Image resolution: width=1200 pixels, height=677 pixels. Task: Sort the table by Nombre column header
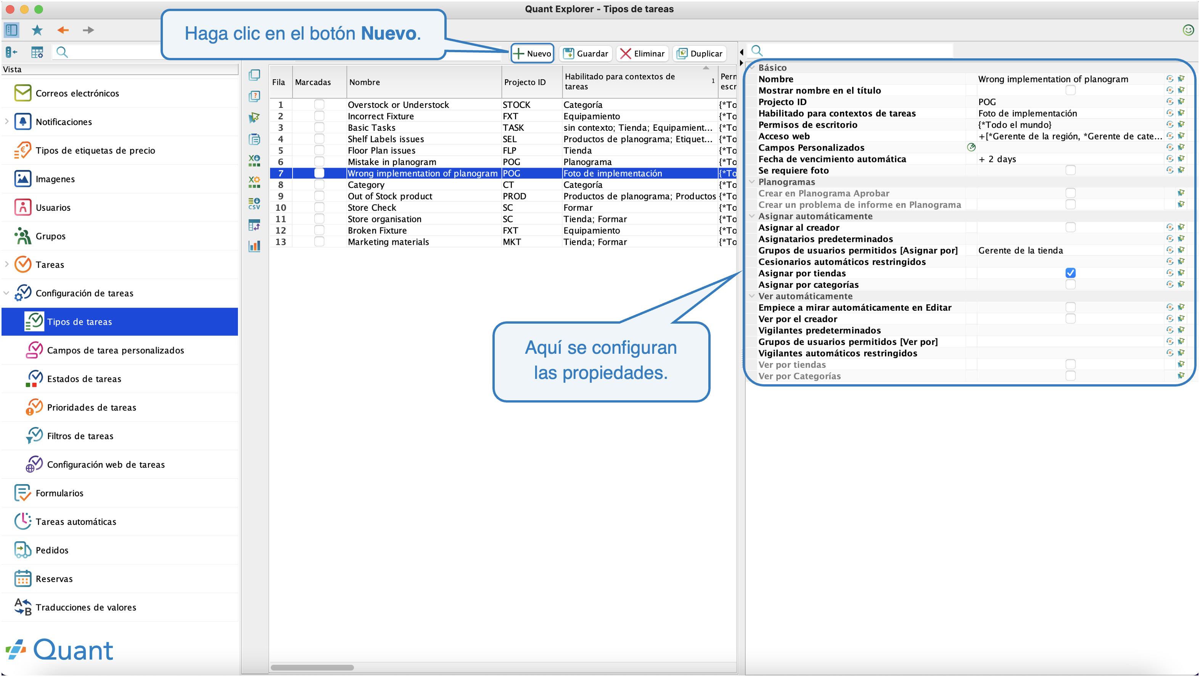click(424, 82)
